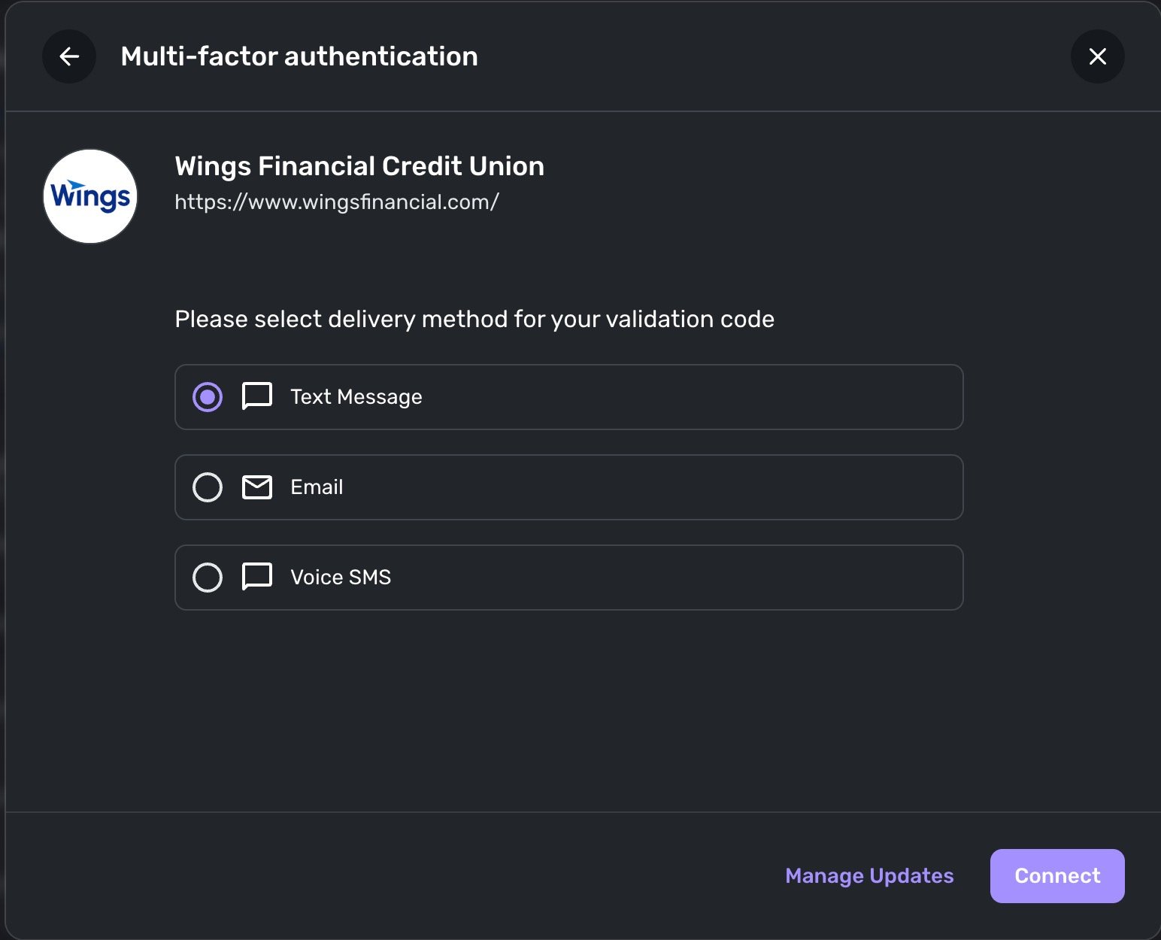The image size is (1161, 940).
Task: Click the Voice SMS label text
Action: click(x=341, y=578)
